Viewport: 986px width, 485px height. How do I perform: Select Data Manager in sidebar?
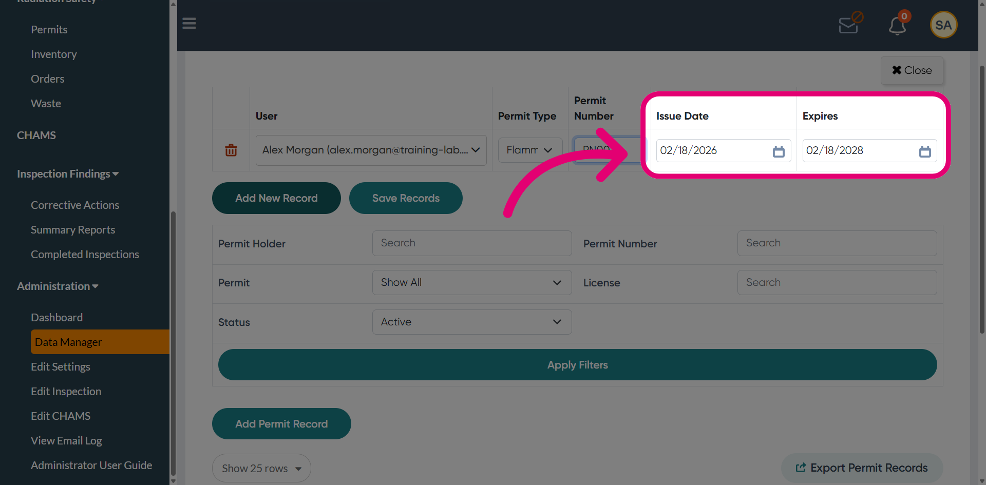pos(100,342)
